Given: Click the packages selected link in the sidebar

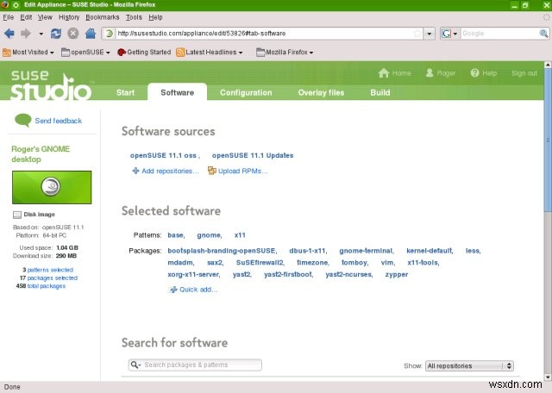Looking at the screenshot, I should [x=52, y=278].
